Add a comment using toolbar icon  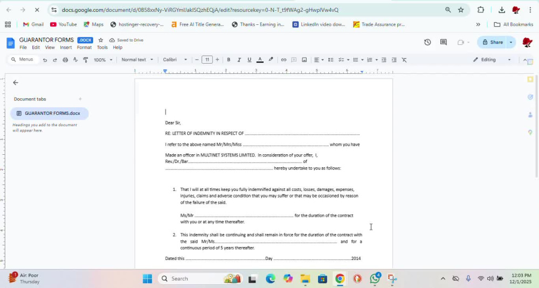click(x=294, y=60)
